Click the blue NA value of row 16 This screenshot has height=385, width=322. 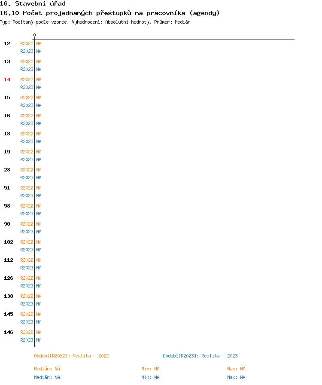pyautogui.click(x=39, y=123)
